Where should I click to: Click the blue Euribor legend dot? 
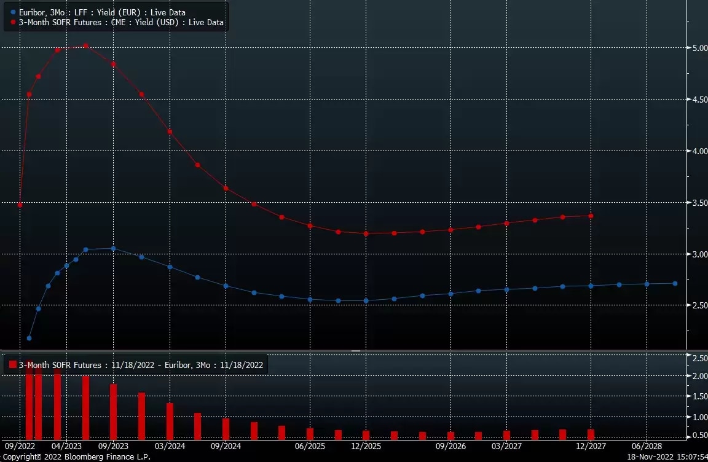13,12
